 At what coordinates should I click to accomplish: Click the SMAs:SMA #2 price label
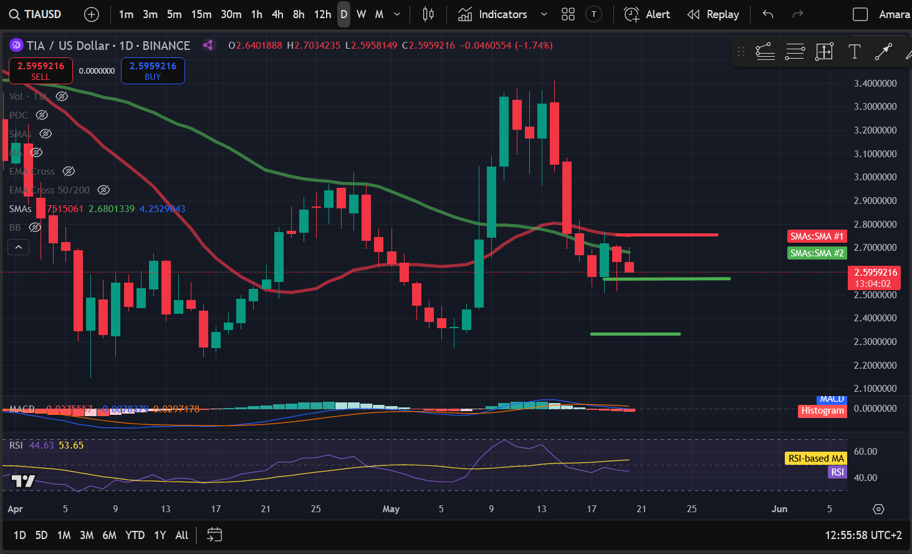pyautogui.click(x=817, y=253)
